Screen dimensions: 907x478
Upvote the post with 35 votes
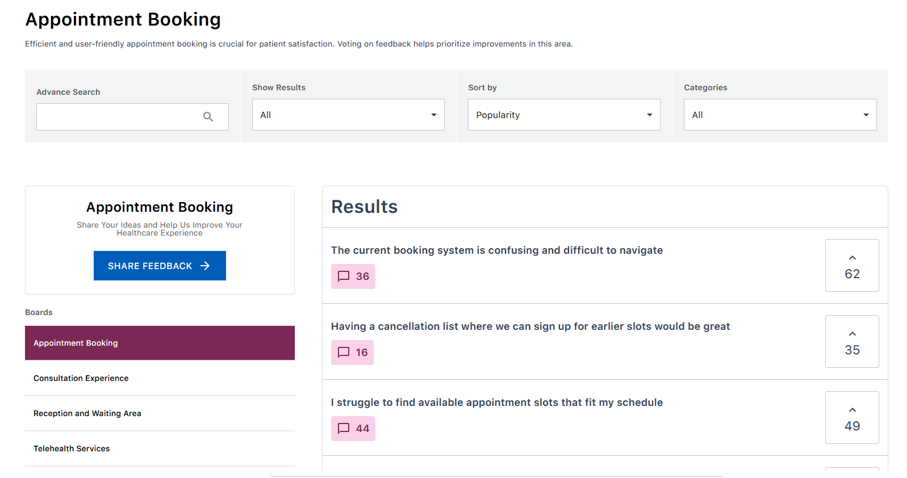(x=852, y=342)
